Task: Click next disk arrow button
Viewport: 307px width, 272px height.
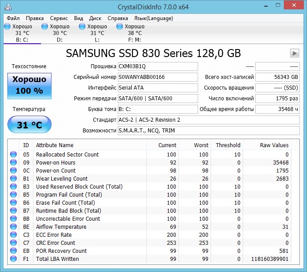Action: click(295, 53)
